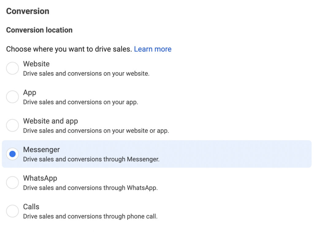The width and height of the screenshot is (314, 232).
Task: Click 'Drive sales and conversions on your website.' text
Action: [86, 74]
